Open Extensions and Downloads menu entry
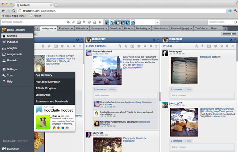The image size is (238, 152). [54, 102]
